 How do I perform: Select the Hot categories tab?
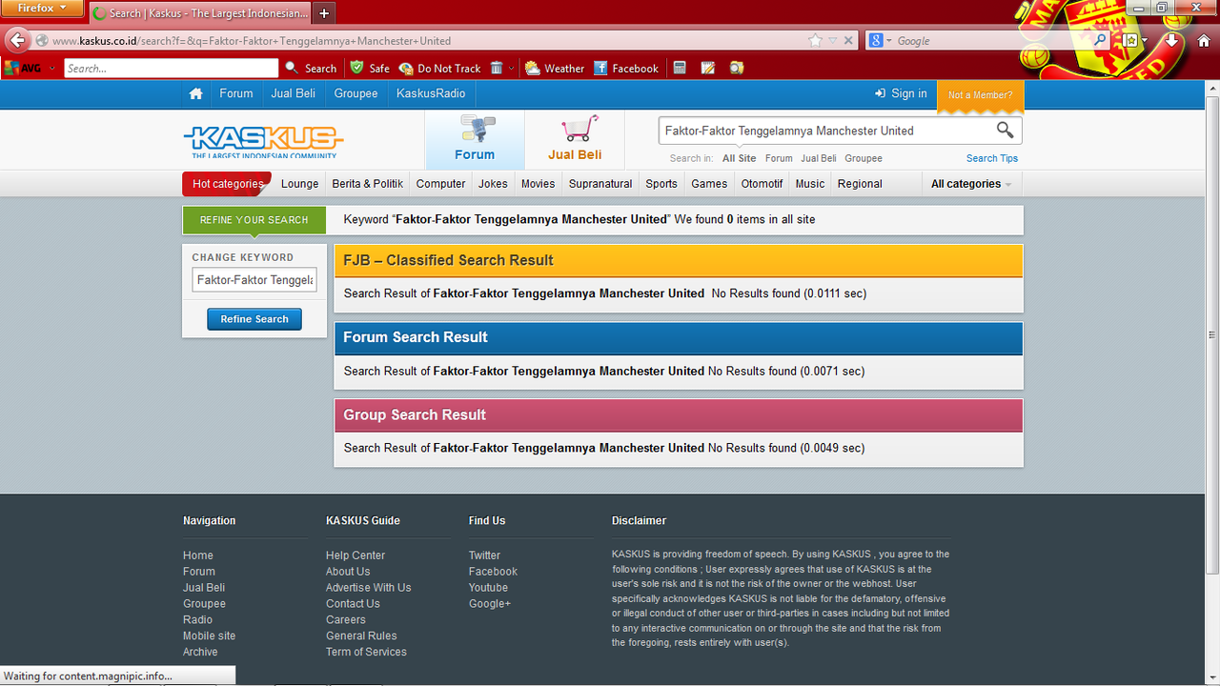pyautogui.click(x=227, y=184)
